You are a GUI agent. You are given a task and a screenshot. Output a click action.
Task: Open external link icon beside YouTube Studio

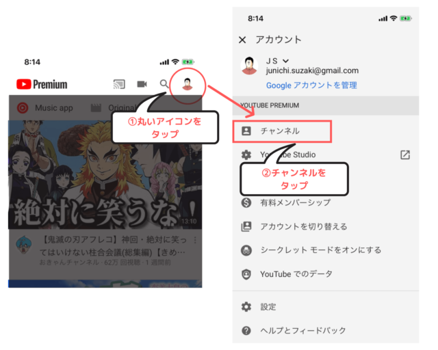pos(405,154)
